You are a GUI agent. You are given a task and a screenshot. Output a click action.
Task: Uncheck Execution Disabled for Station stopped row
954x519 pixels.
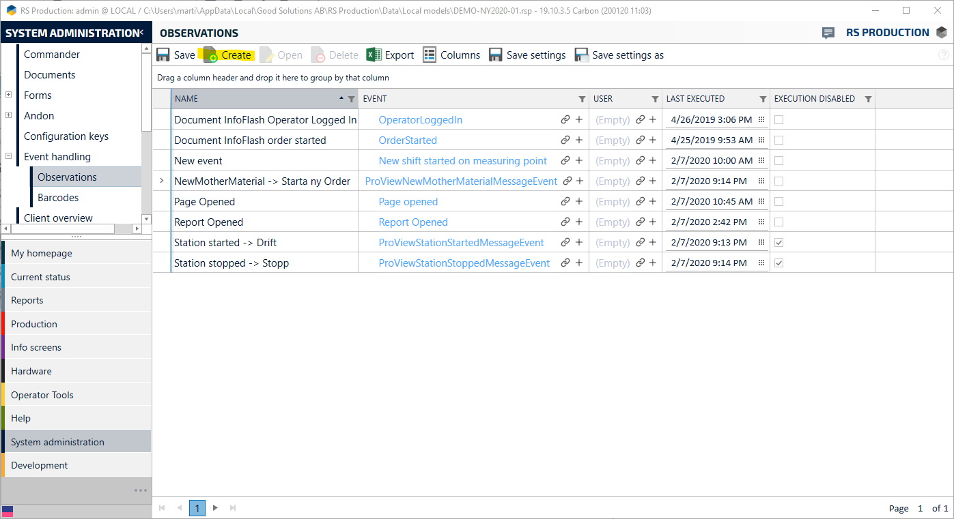[778, 263]
